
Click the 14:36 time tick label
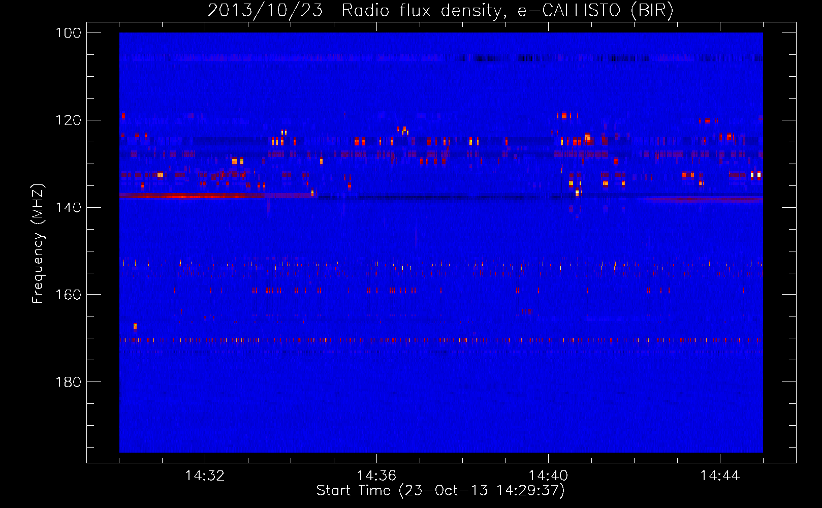tap(376, 475)
